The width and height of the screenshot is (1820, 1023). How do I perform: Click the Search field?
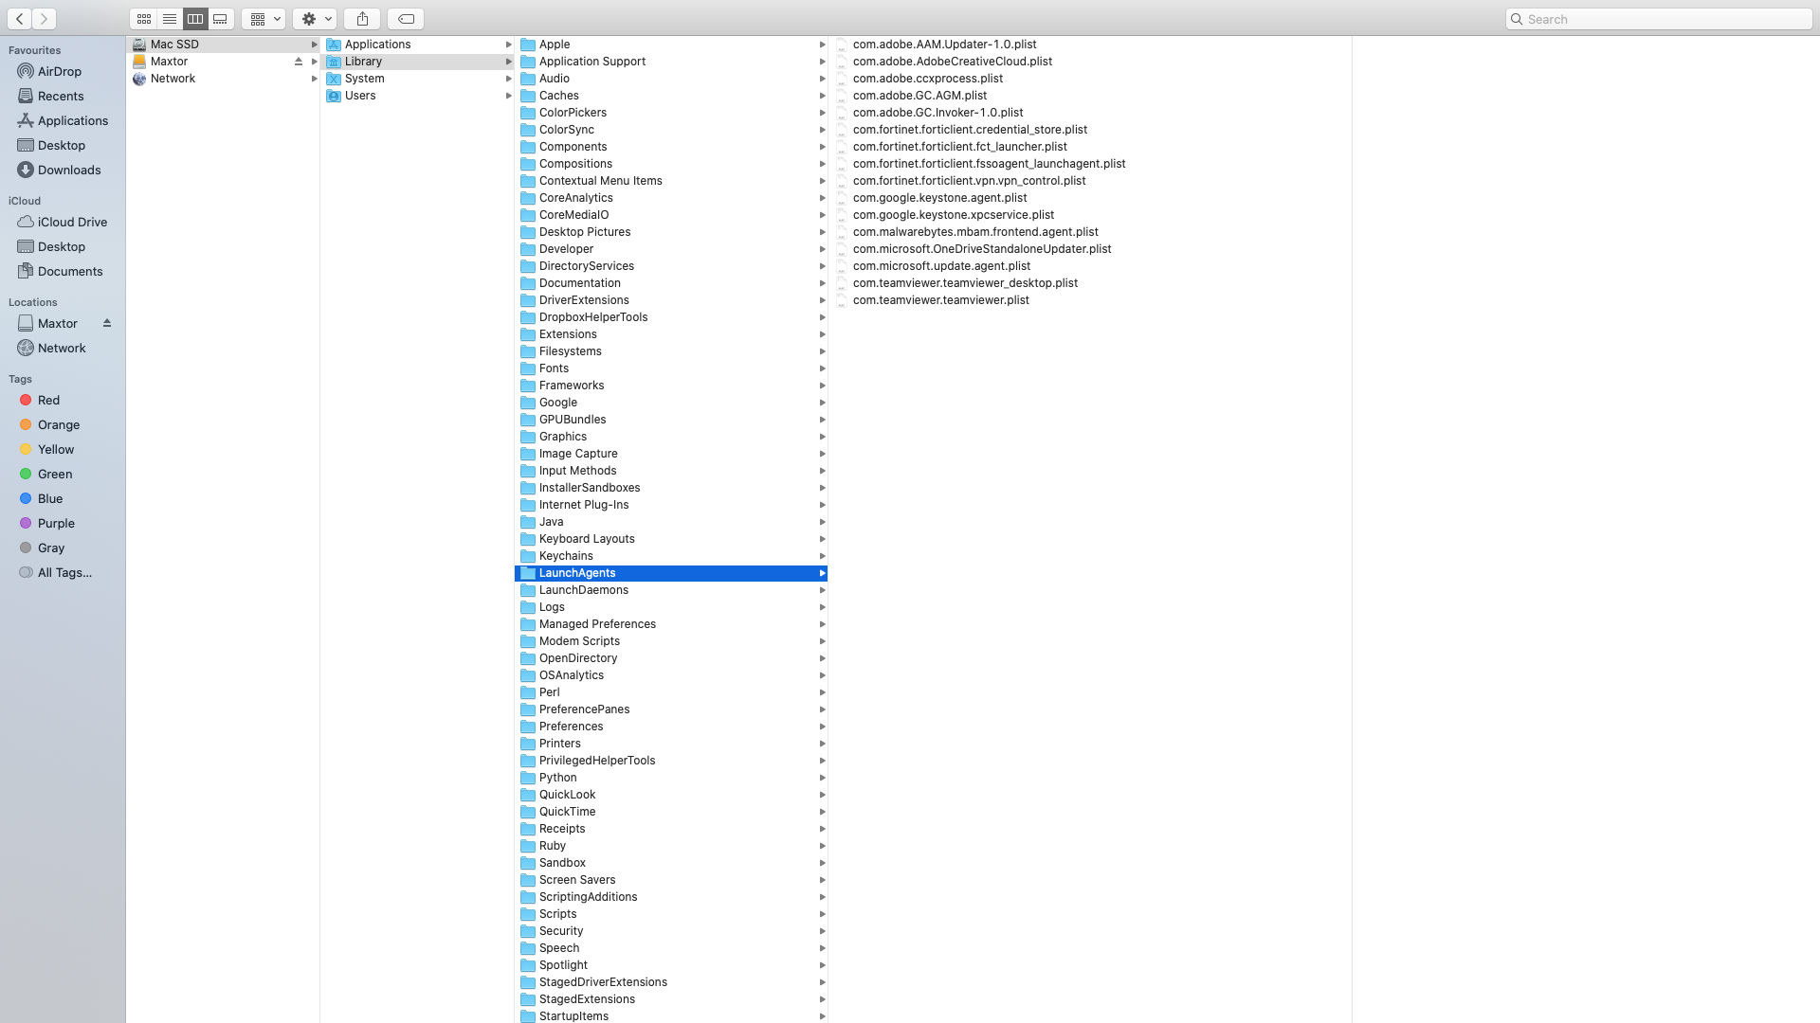click(x=1659, y=19)
